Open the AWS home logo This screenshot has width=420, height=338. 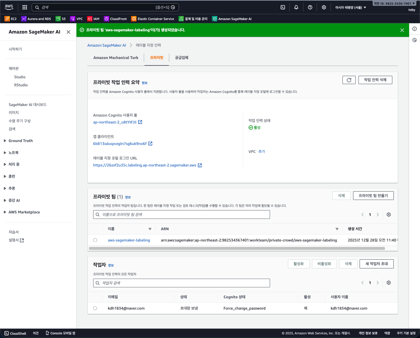9,7
